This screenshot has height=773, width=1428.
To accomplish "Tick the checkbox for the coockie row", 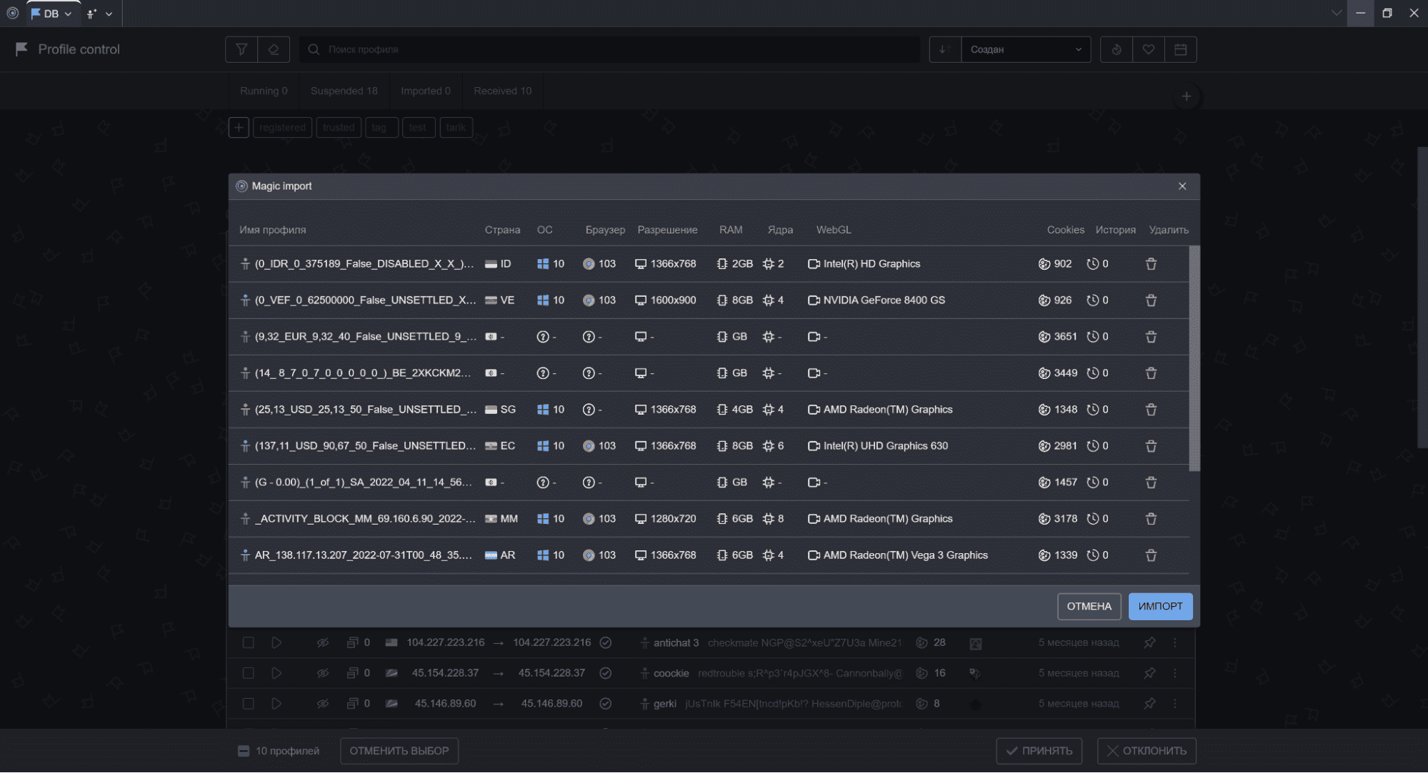I will tap(248, 673).
